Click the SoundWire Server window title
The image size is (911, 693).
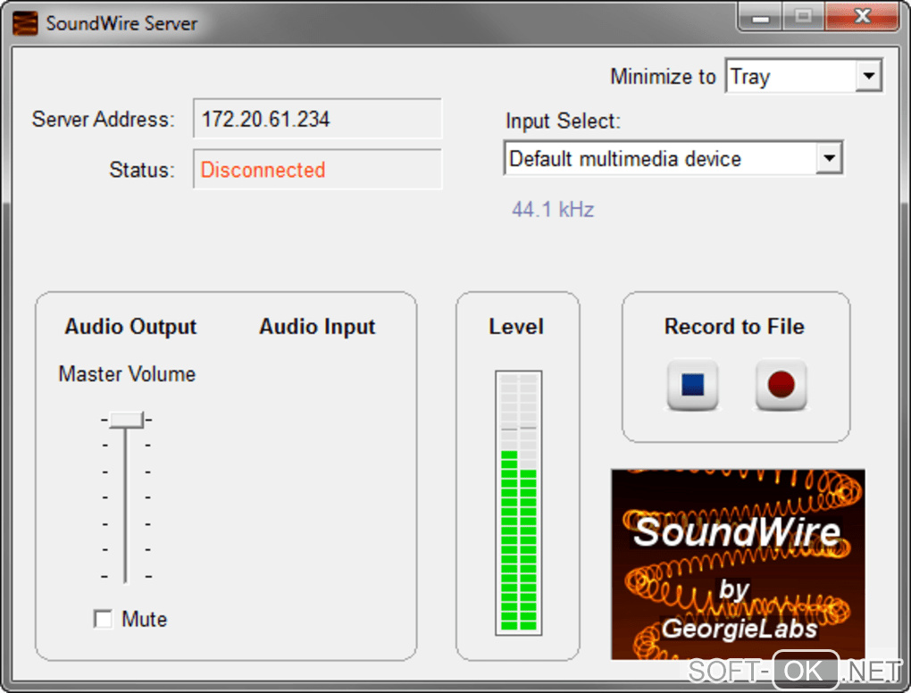coord(121,23)
